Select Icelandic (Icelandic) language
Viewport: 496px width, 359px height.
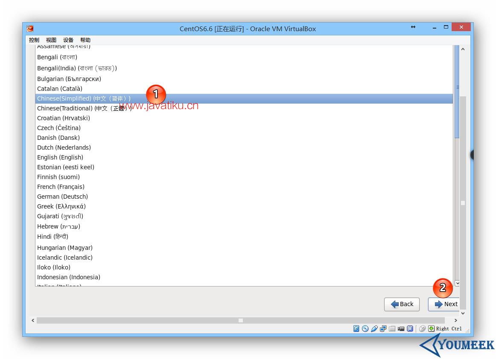pyautogui.click(x=244, y=258)
